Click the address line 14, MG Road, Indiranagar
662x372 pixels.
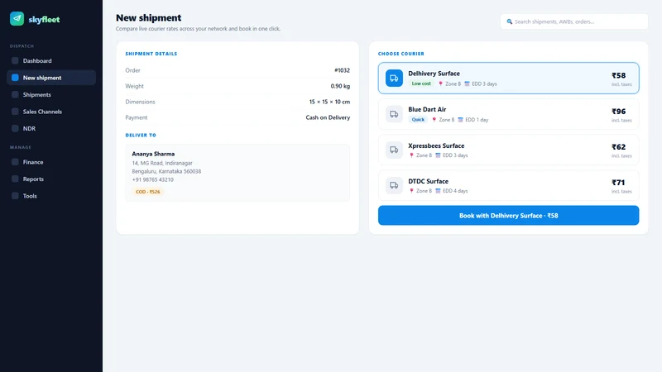pyautogui.click(x=162, y=163)
